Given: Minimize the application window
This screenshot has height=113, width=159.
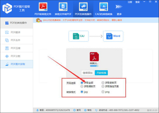Looking at the screenshot, I should (x=144, y=2).
